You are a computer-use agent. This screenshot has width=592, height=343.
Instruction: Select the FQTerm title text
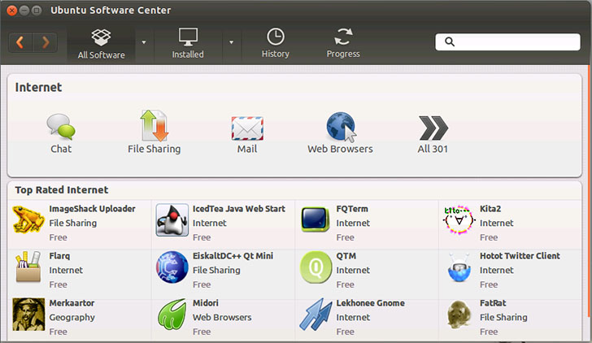(x=352, y=209)
